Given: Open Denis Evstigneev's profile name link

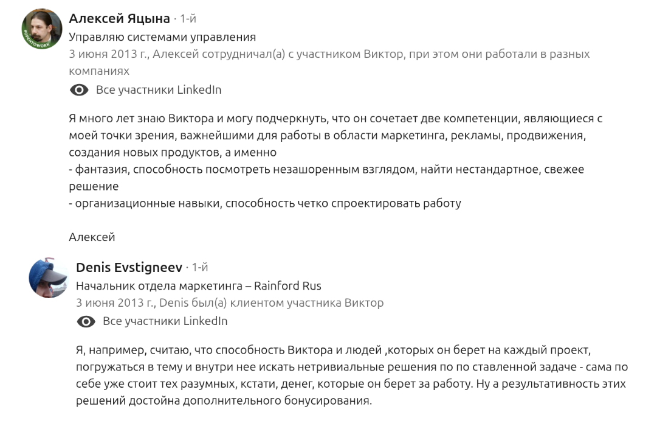Looking at the screenshot, I should (129, 268).
